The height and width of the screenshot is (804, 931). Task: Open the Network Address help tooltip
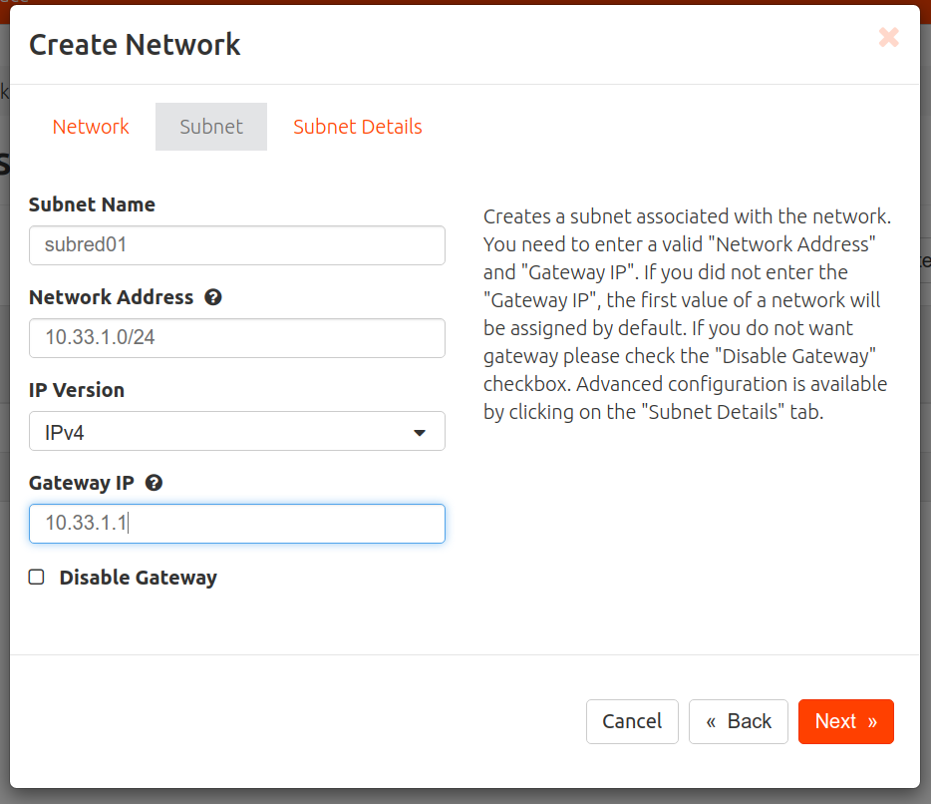(x=213, y=296)
